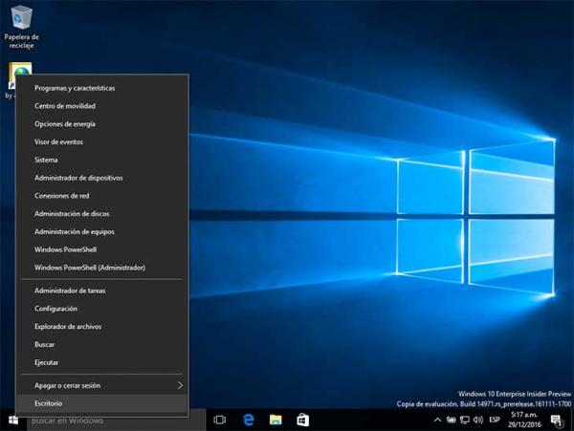This screenshot has width=574, height=431.
Task: Open Visor de eventos
Action: (x=102, y=141)
